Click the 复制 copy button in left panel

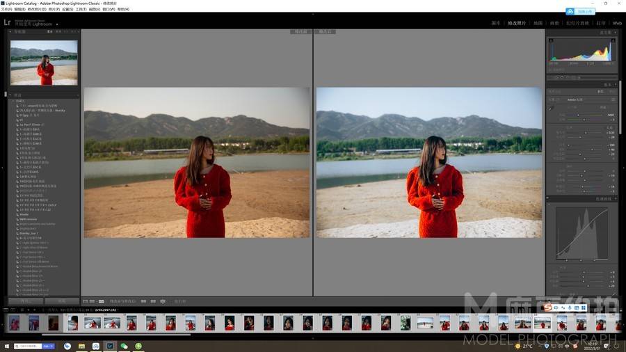coord(26,301)
